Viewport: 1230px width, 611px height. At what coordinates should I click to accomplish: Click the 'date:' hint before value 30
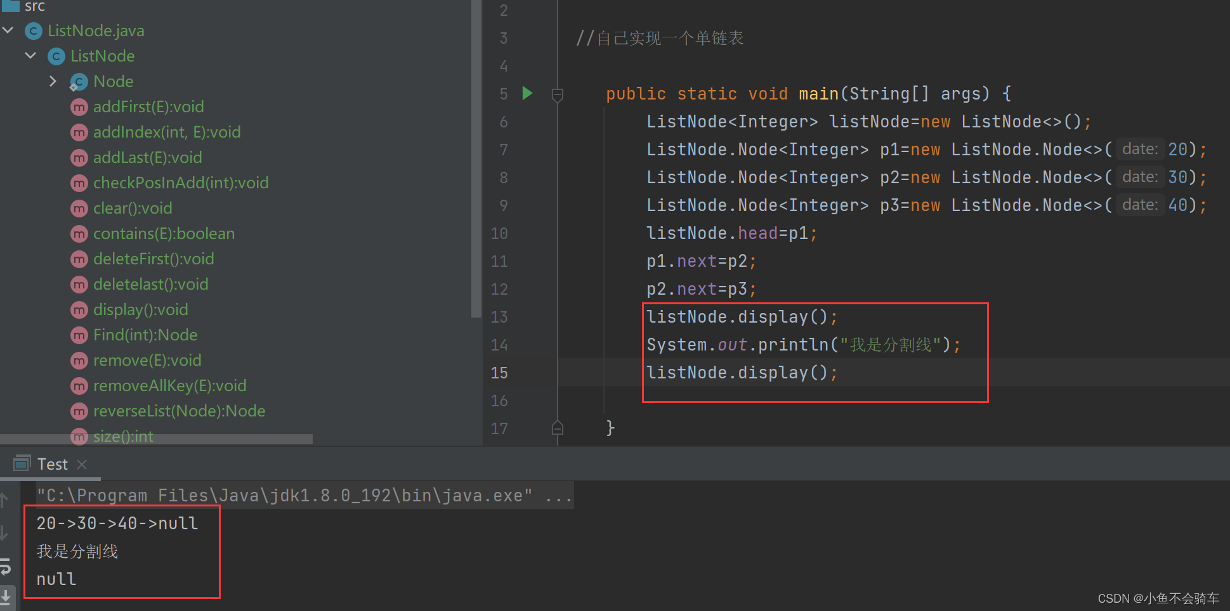coord(1140,177)
